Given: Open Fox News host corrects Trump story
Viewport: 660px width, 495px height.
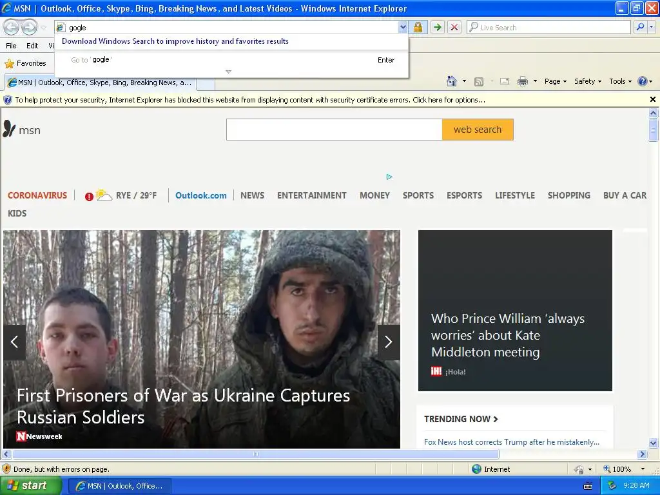Looking at the screenshot, I should point(511,442).
